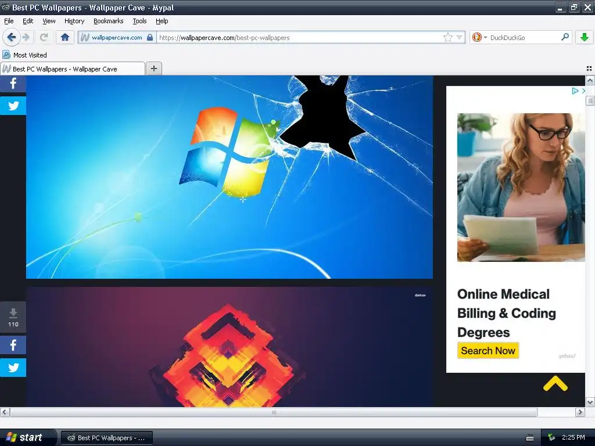Open the Online Medical Billing ad headline
Screen dimensions: 595x446
506,313
